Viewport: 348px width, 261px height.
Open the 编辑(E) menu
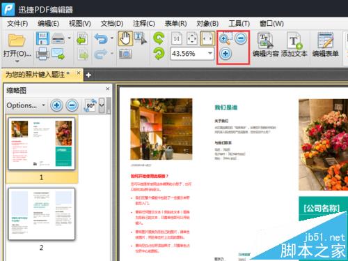click(x=48, y=24)
